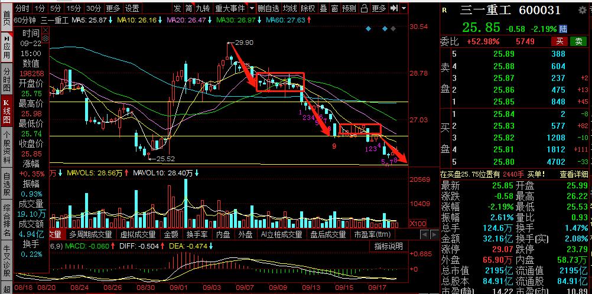The height and width of the screenshot is (294, 592).
Task: Expand the far-right toolbar dropdown arrow
Action: (x=404, y=8)
